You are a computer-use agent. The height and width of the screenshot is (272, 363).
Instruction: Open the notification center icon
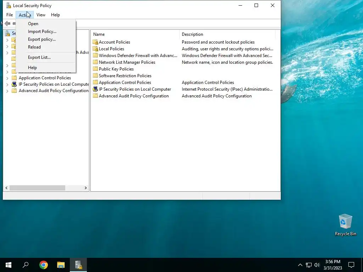point(351,265)
